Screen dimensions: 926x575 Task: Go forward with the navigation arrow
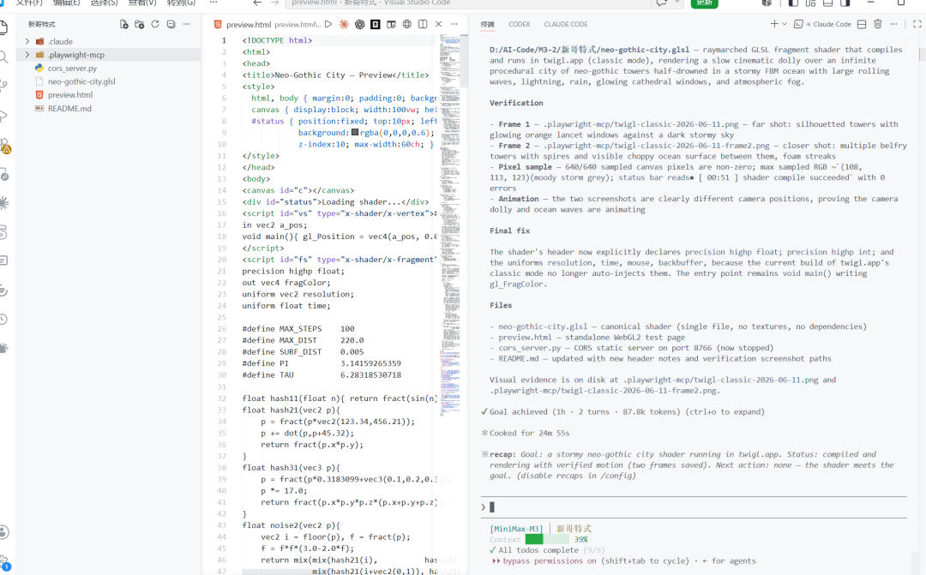pos(274,3)
